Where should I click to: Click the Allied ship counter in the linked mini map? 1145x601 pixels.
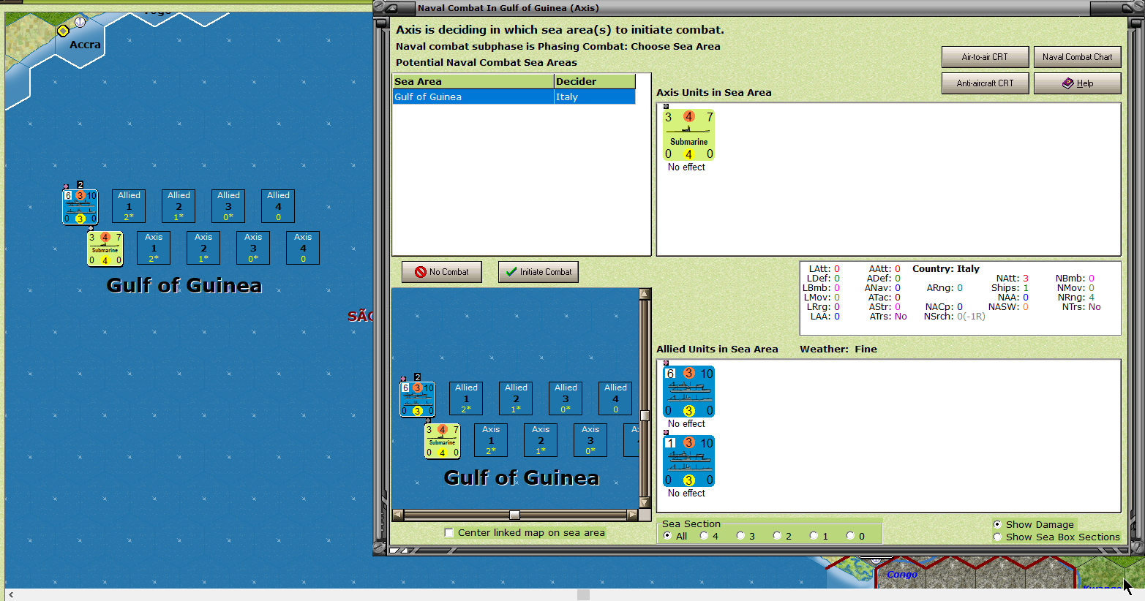tap(417, 398)
